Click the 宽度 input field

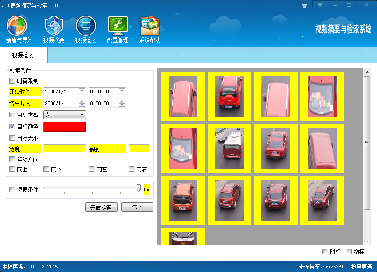tap(65, 149)
